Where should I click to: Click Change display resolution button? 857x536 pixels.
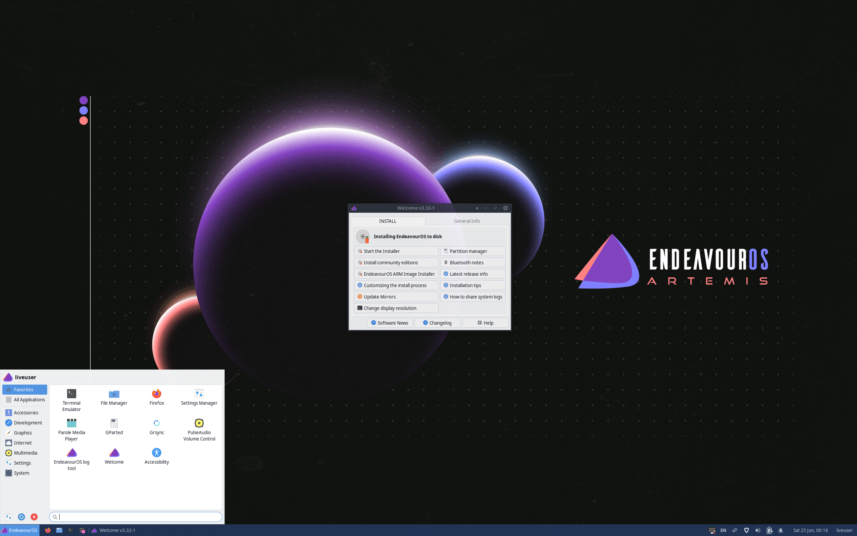pos(396,308)
